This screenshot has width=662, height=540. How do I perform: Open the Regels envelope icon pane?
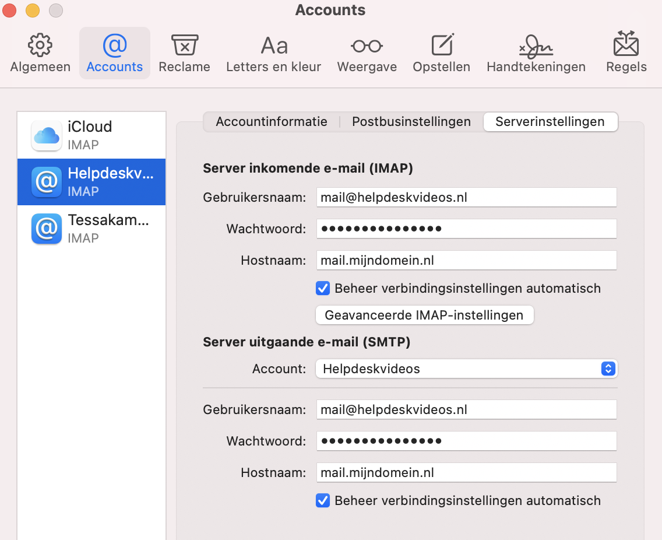(626, 52)
